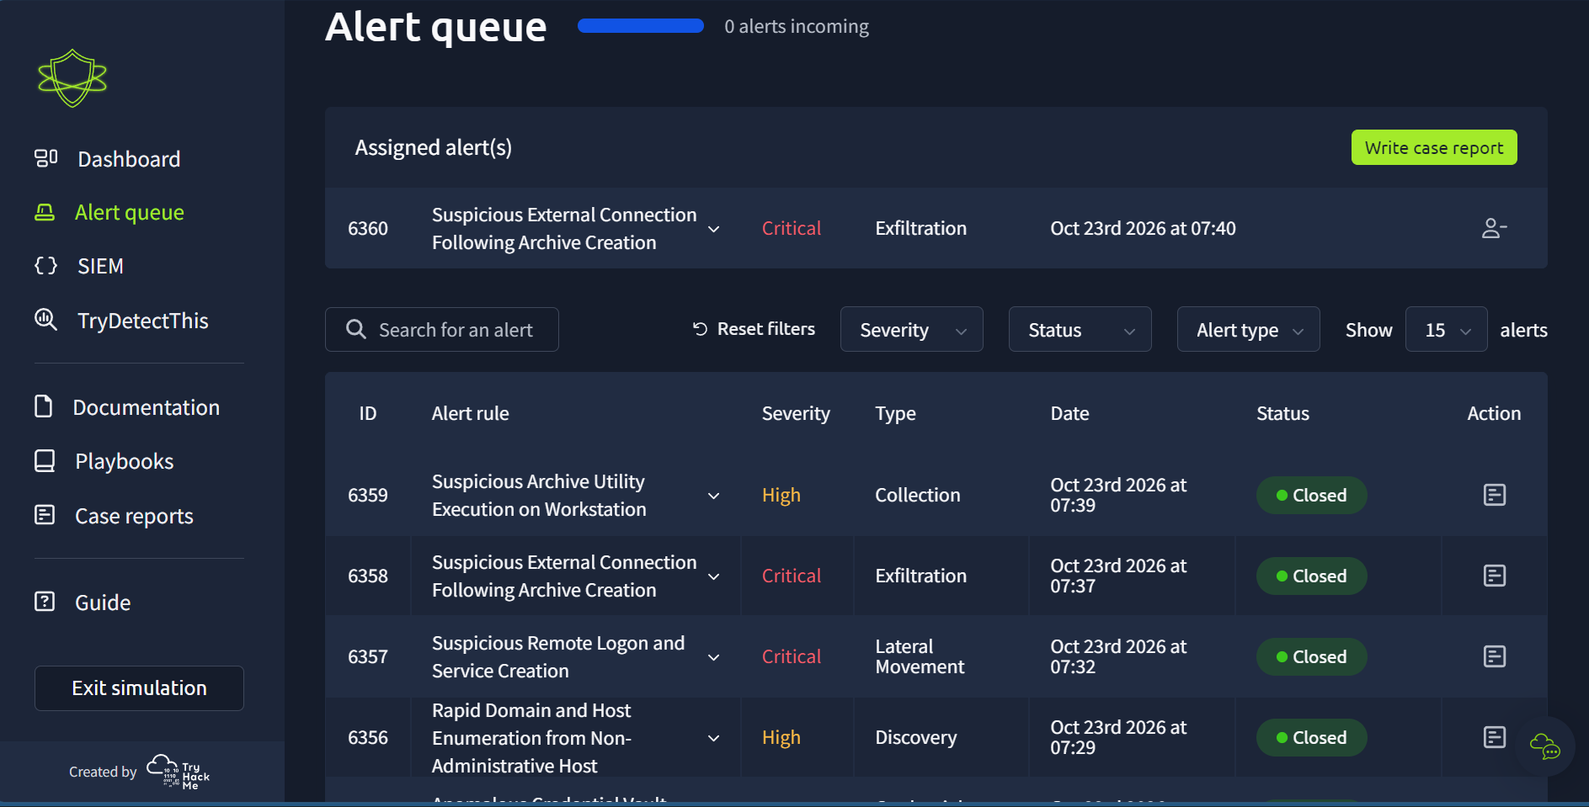Screen dimensions: 1589x807
Task: Reset all alert filters
Action: (x=754, y=329)
